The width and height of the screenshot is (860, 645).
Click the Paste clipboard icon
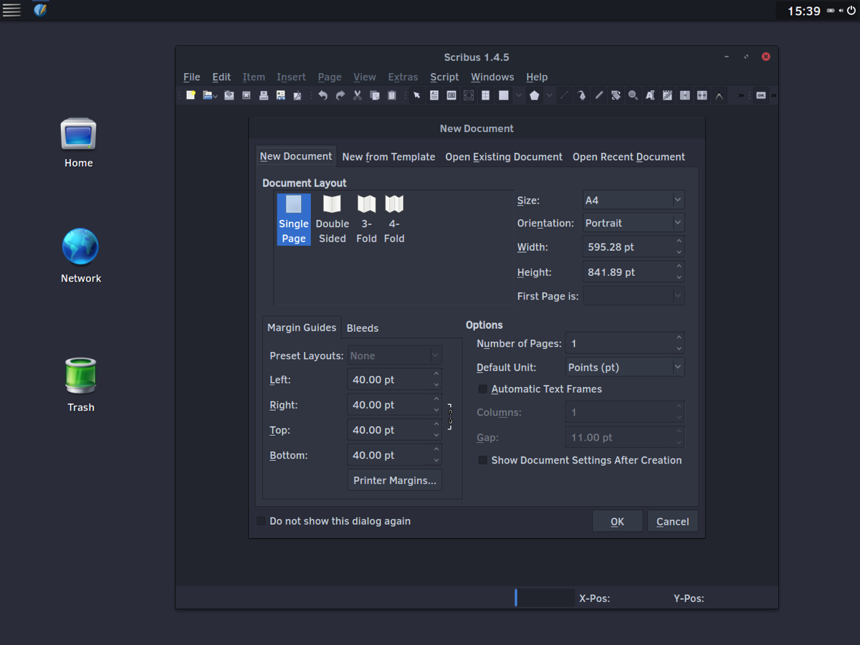click(x=392, y=95)
